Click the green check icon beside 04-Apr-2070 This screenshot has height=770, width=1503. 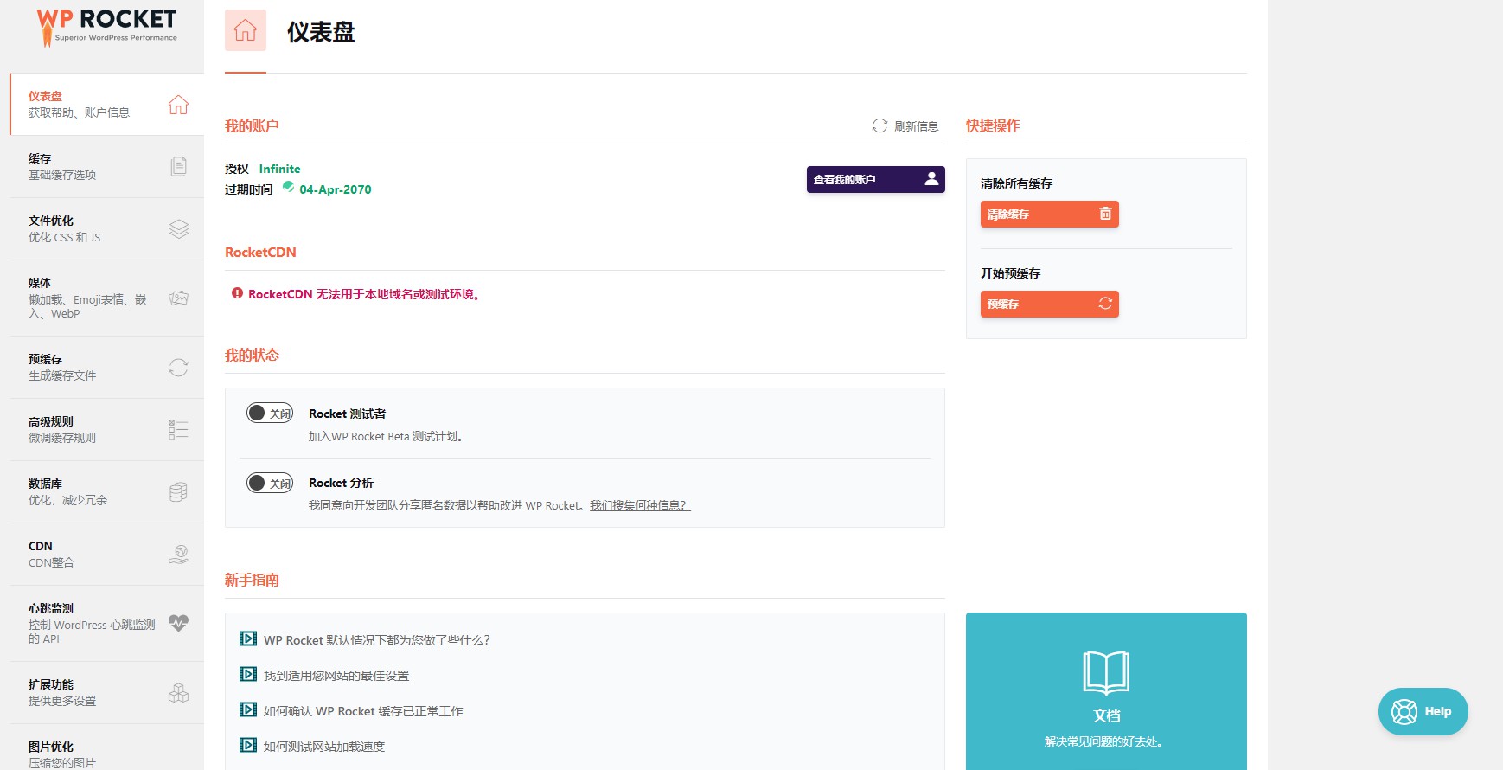288,187
